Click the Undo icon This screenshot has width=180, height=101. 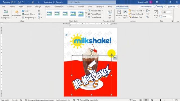click(23, 2)
